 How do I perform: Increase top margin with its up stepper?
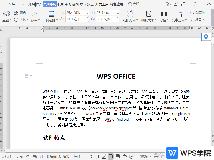point(87,11)
